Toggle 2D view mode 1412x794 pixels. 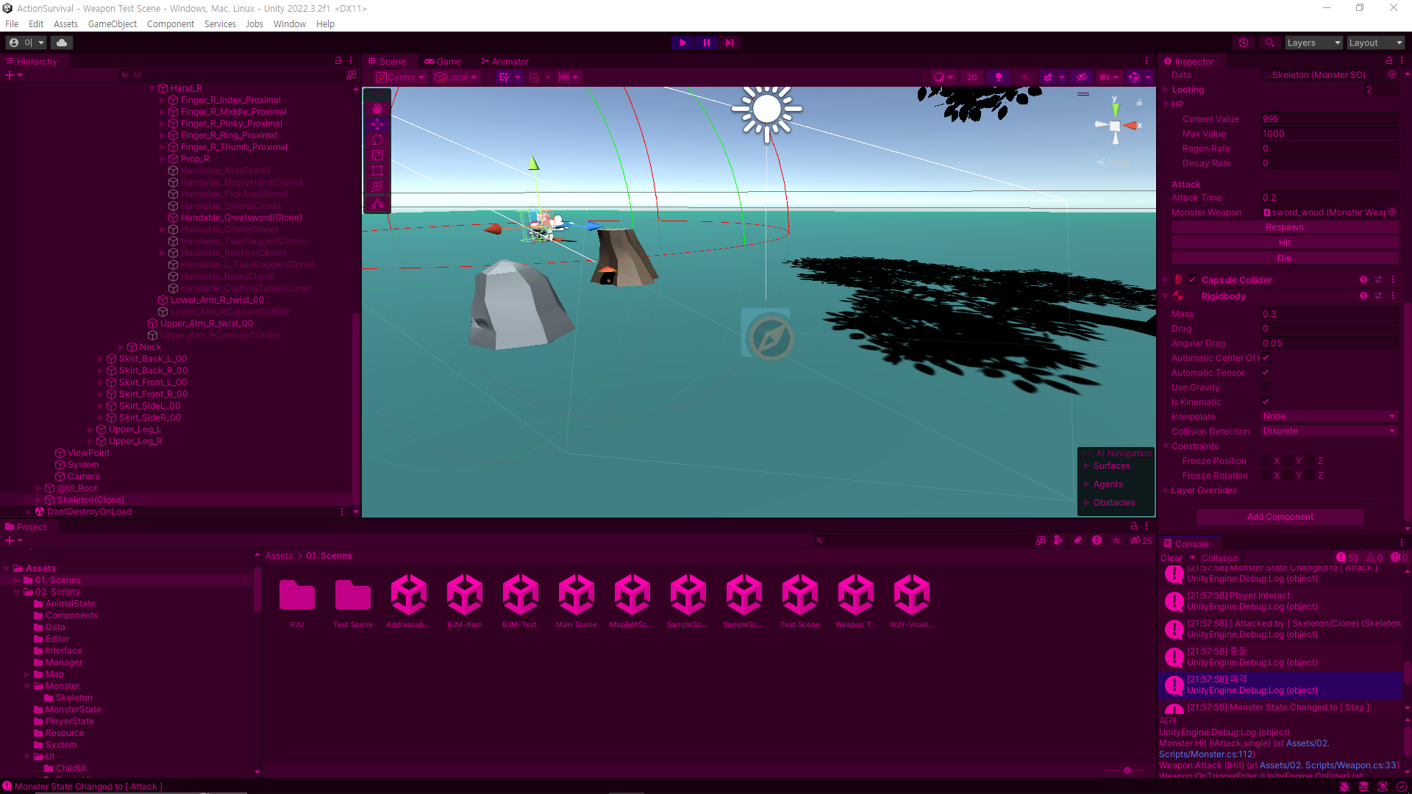point(971,77)
